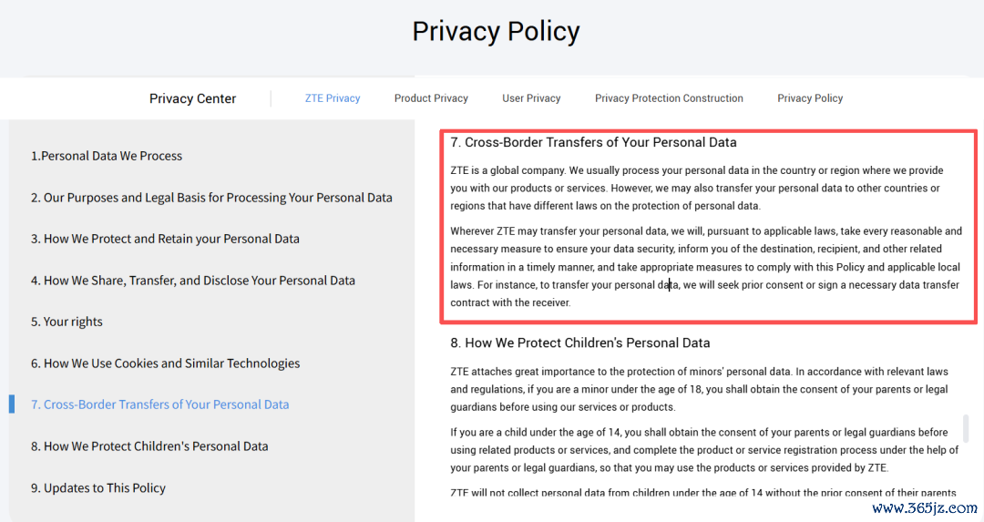Open Updates to This Policy section
984x522 pixels.
(x=97, y=488)
